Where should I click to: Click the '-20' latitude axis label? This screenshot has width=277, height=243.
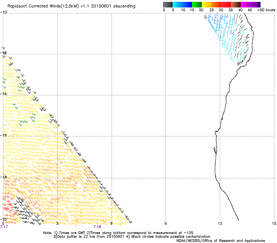(3, 219)
